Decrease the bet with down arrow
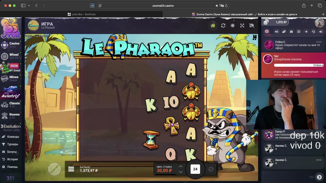This screenshot has height=183, width=326. tap(181, 172)
